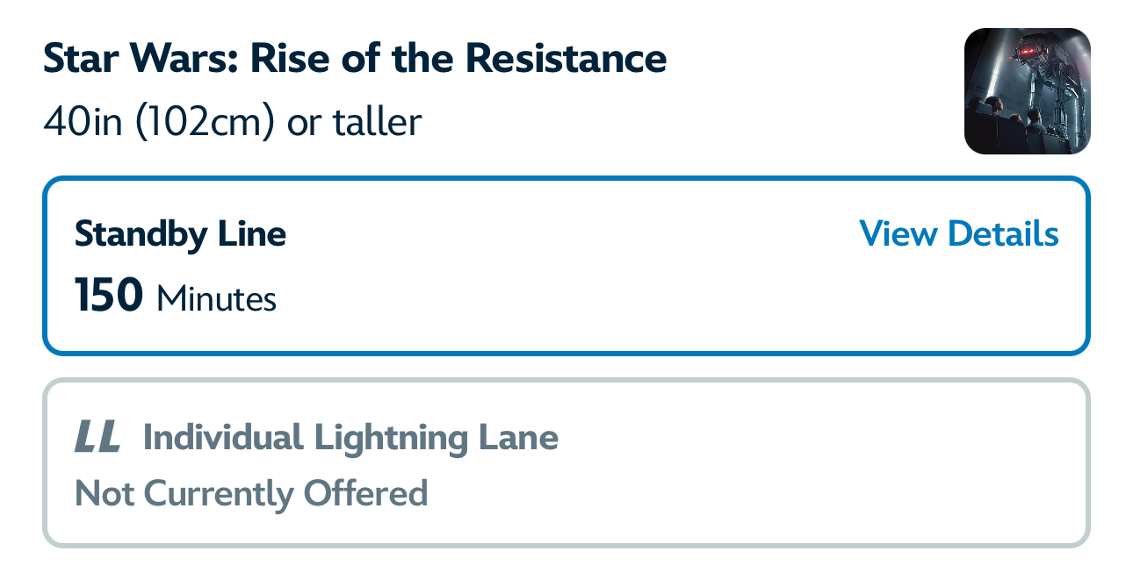1133x580 pixels.
Task: Click the word Resistance in the title
Action: pyautogui.click(x=565, y=59)
